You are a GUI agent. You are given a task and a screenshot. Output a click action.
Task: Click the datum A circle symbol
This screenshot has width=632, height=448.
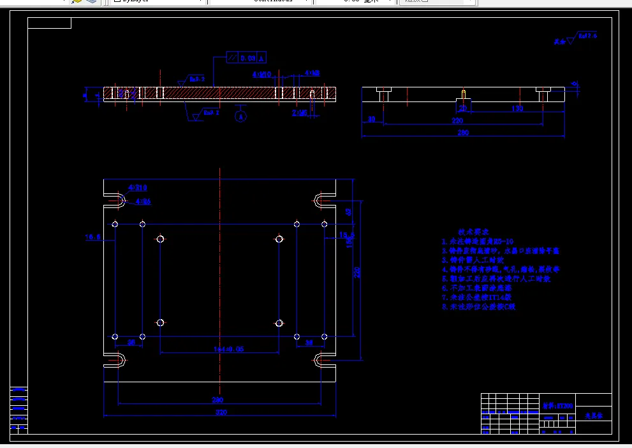tap(240, 117)
